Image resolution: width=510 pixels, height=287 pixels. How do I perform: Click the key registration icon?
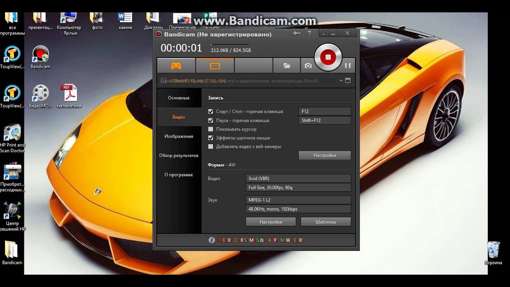(x=297, y=33)
